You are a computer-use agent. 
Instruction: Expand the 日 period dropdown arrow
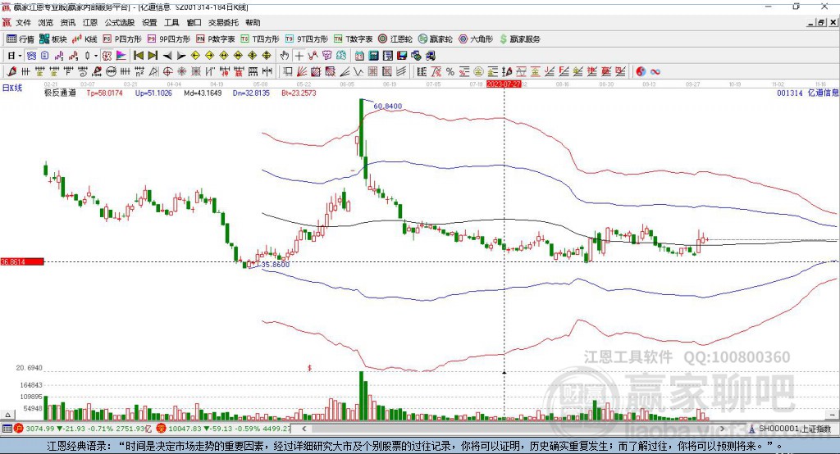(x=20, y=56)
